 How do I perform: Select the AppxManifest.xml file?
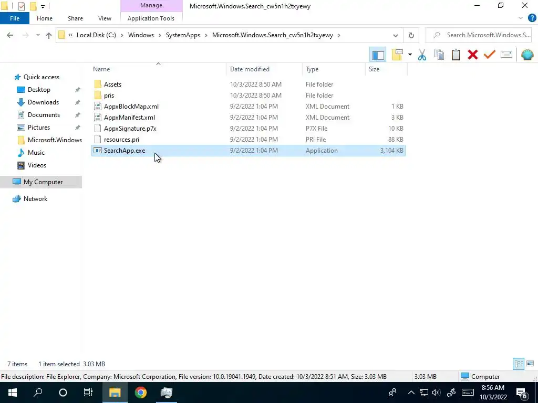tap(129, 117)
